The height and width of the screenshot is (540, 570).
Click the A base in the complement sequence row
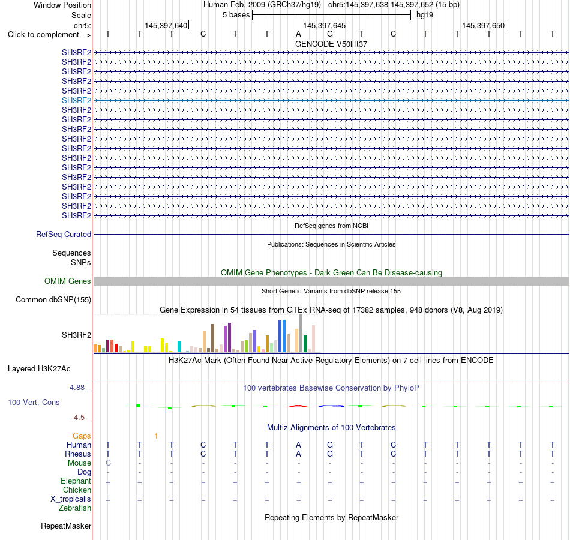[x=298, y=34]
